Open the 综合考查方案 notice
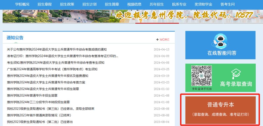 46,82
